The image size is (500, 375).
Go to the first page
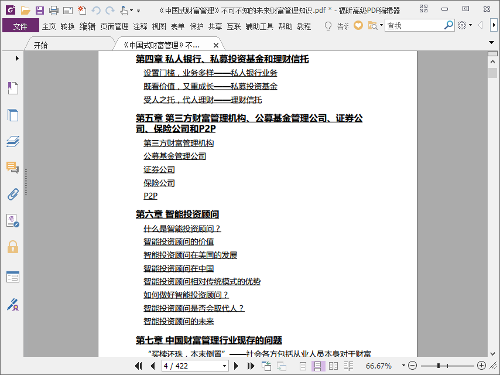pos(138,366)
